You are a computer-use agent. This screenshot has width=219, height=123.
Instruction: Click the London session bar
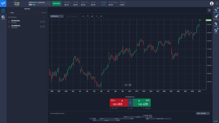pyautogui.click(x=138, y=117)
